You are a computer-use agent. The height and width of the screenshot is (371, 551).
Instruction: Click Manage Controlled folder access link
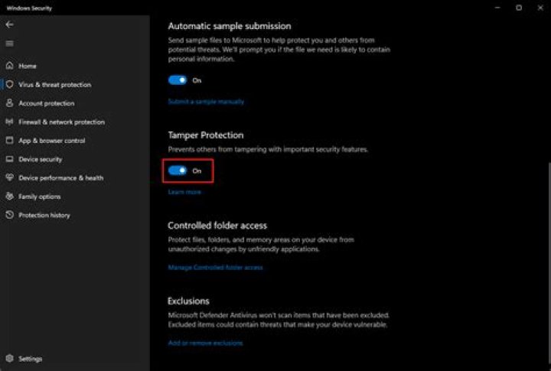[x=215, y=268]
